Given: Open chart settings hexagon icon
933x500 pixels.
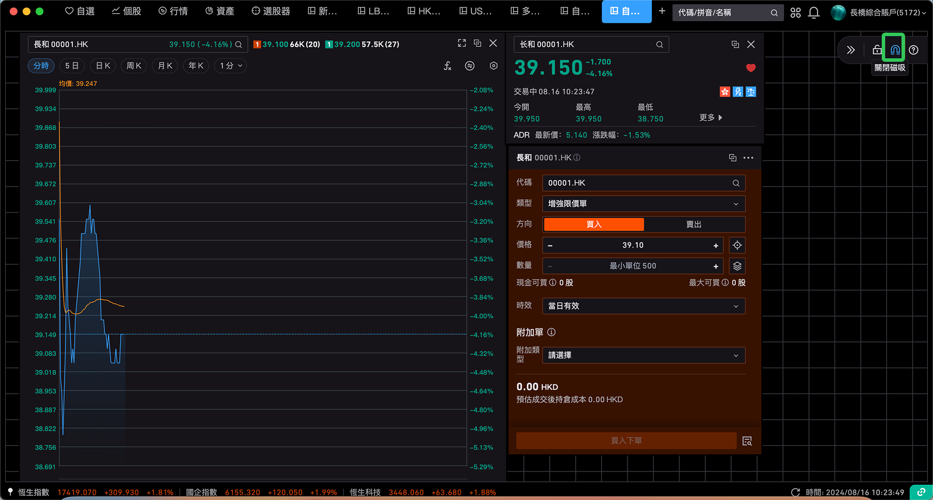Looking at the screenshot, I should [x=493, y=66].
